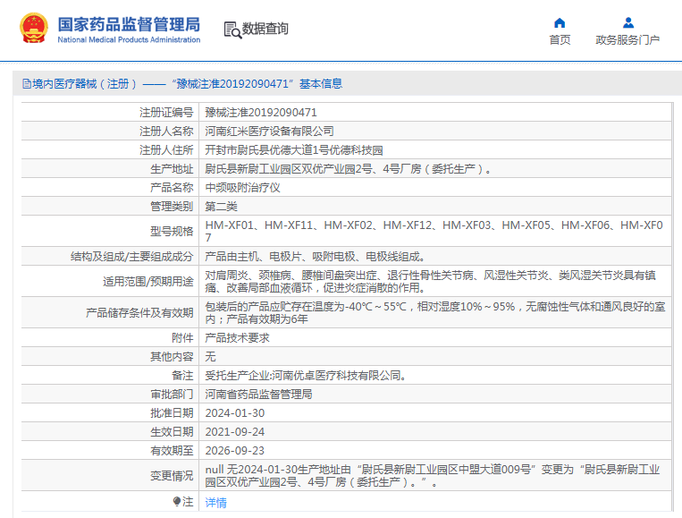The height and width of the screenshot is (518, 682).
Task: Select 河南红米医疗设备有限公司 cell
Action: click(269, 132)
